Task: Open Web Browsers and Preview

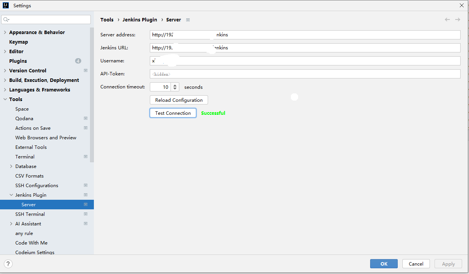Action: pyautogui.click(x=46, y=137)
